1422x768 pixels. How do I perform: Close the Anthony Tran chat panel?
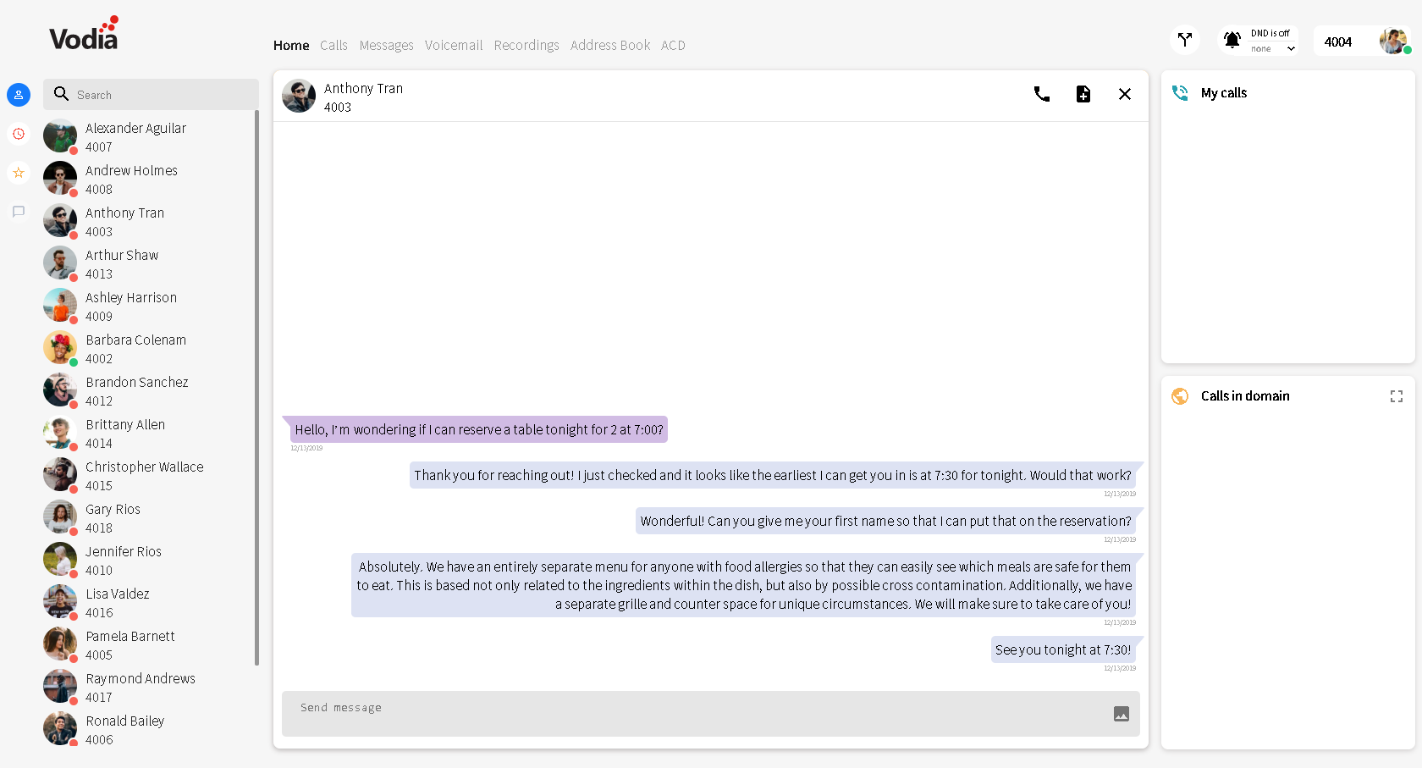tap(1125, 94)
